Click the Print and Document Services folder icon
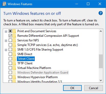This screenshot has height=94, width=106. point(14,31)
